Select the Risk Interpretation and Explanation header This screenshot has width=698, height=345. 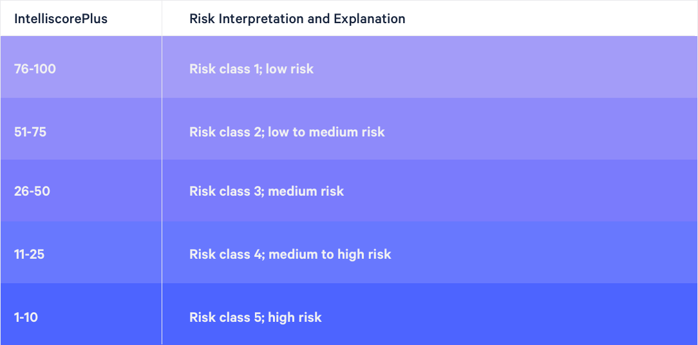pos(297,19)
